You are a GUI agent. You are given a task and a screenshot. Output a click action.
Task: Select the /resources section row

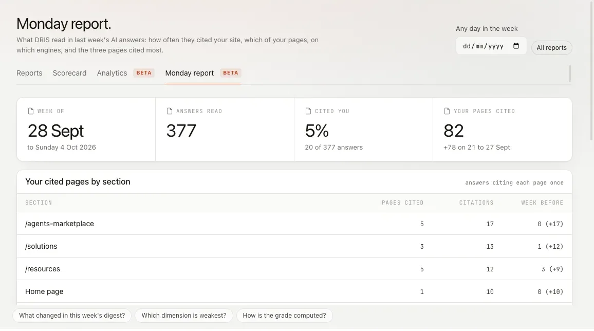[294, 269]
